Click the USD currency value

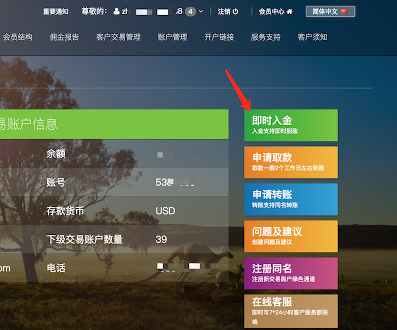[166, 211]
